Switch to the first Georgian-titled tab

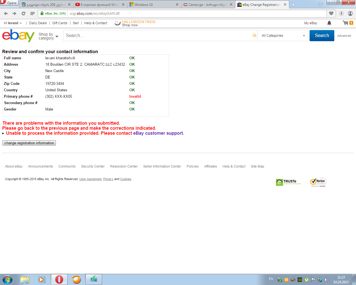[46, 4]
